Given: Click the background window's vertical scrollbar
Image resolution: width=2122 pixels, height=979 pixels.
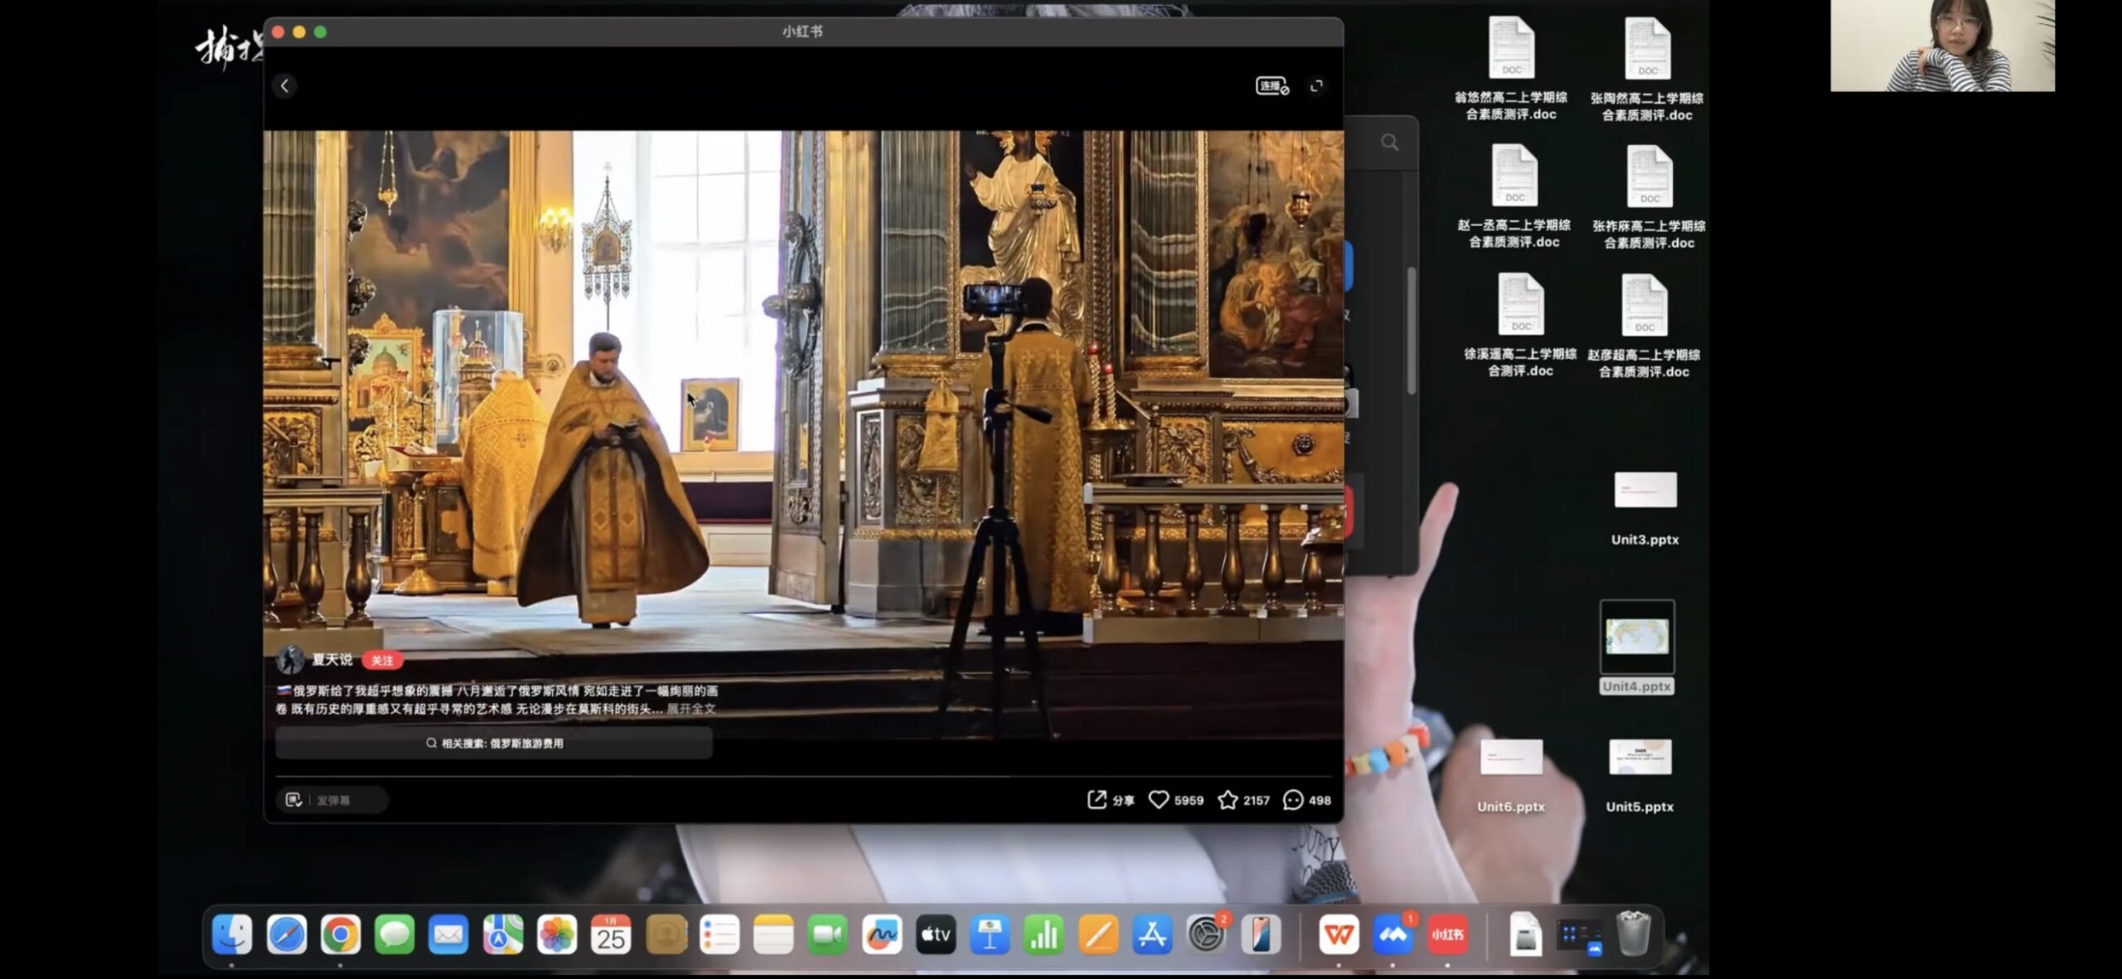Looking at the screenshot, I should pyautogui.click(x=1411, y=332).
